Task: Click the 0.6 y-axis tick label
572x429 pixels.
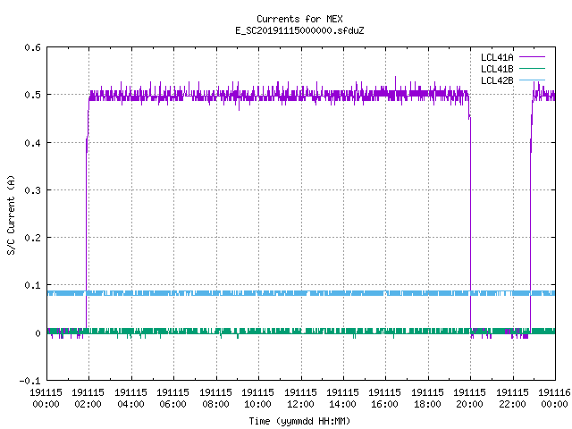Action: (32, 47)
